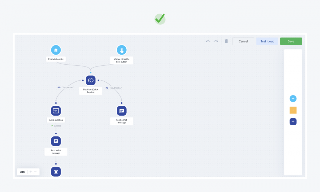This screenshot has height=192, width=320.
Task: Click the "Decision (Quick Replies)" label
Action: [x=91, y=91]
